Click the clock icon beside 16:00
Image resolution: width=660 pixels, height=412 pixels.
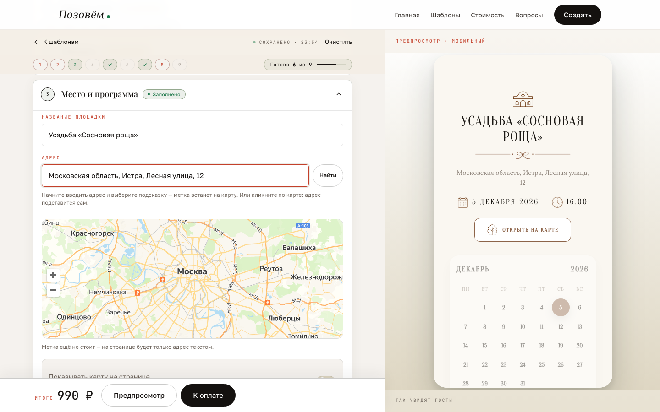coord(557,202)
